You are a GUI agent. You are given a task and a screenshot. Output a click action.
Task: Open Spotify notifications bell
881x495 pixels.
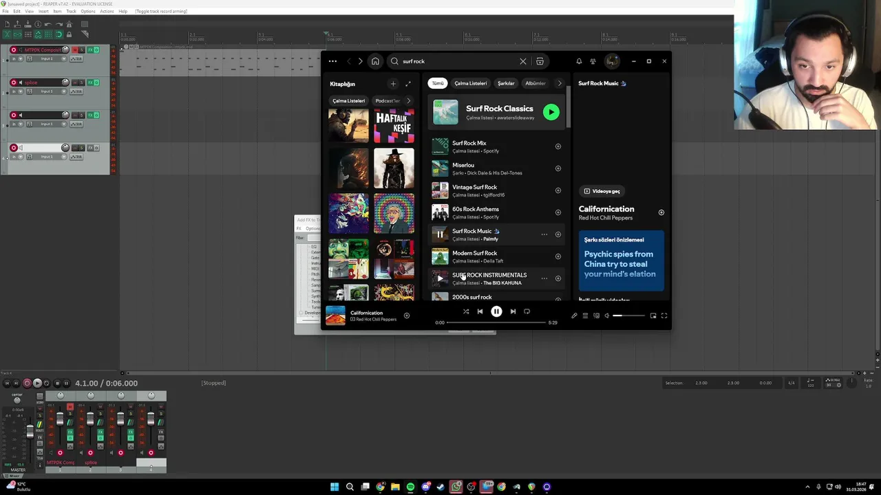[x=579, y=61]
